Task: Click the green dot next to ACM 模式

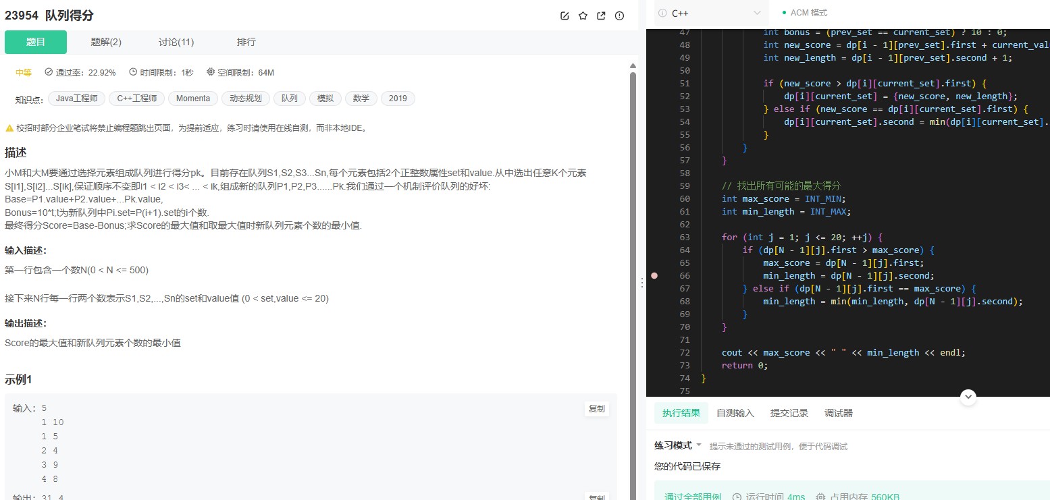Action: [784, 12]
